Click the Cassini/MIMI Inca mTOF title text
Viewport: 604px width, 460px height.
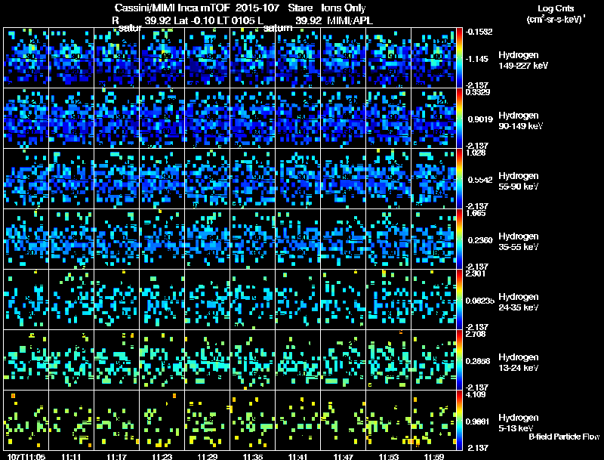tap(172, 8)
